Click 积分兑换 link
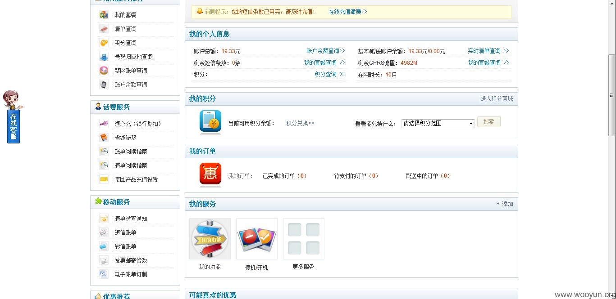Viewport: 616px width, 299px height. point(300,123)
